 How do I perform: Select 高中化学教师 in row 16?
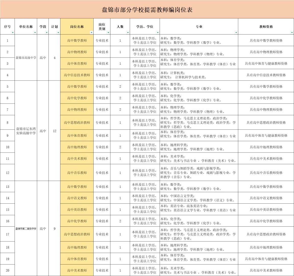(77, 221)
